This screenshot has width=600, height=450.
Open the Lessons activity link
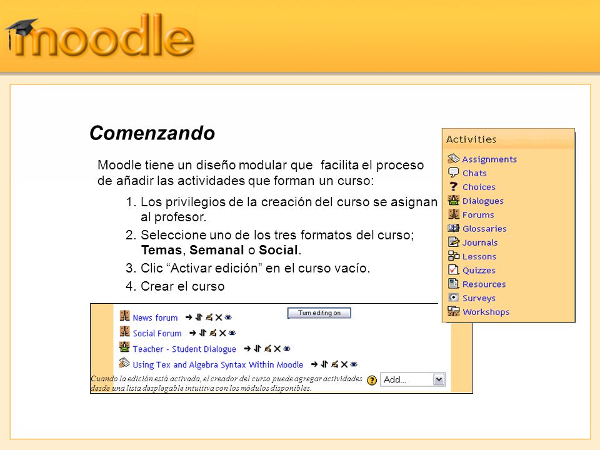coord(479,256)
